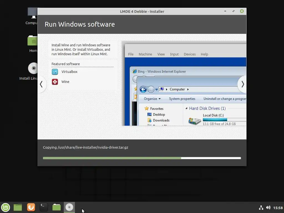Open the volume control tray icon

pos(268,207)
